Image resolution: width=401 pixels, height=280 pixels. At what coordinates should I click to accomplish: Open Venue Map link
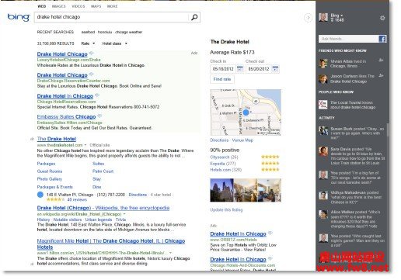click(x=242, y=140)
